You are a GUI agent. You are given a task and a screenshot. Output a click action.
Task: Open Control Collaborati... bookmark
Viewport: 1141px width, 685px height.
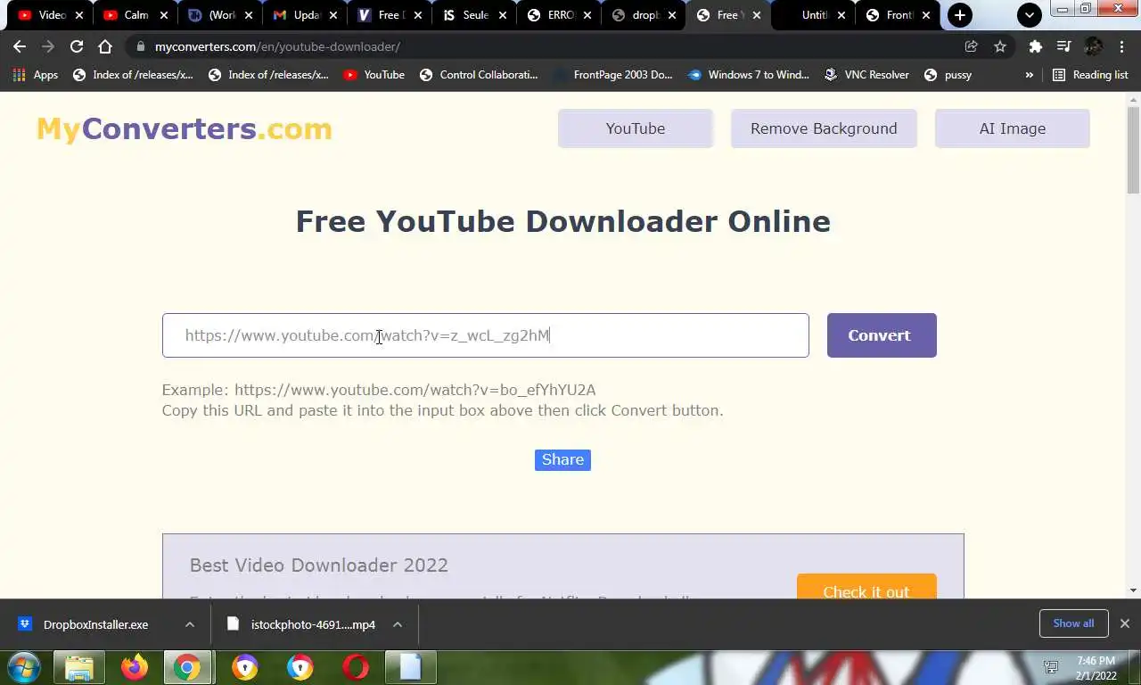click(479, 75)
